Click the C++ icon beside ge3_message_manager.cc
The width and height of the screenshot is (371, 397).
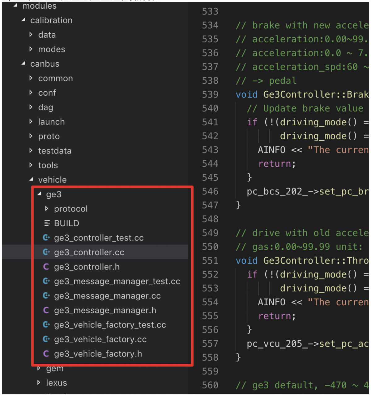pyautogui.click(x=46, y=296)
